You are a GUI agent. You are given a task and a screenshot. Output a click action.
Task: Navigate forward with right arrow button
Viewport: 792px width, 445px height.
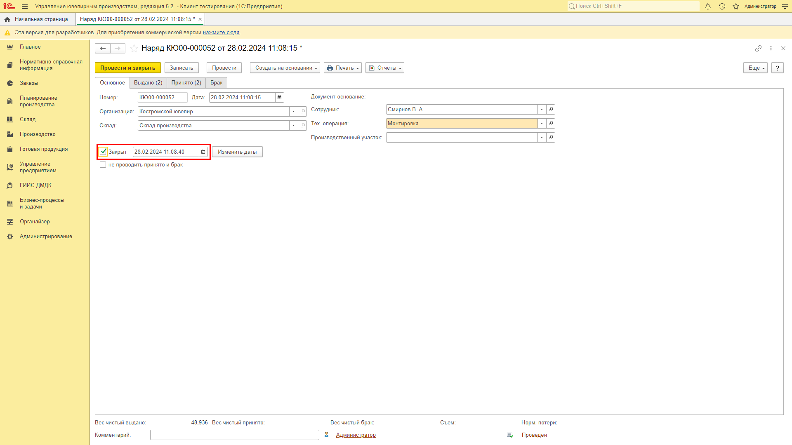point(118,48)
